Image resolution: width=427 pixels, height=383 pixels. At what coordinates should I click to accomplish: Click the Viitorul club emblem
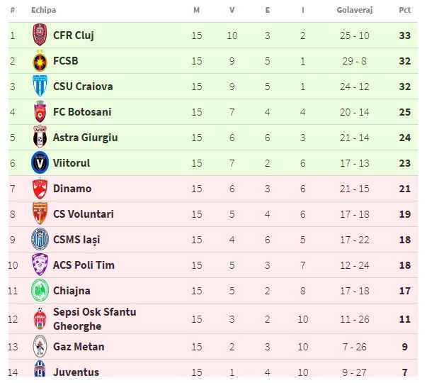point(40,163)
